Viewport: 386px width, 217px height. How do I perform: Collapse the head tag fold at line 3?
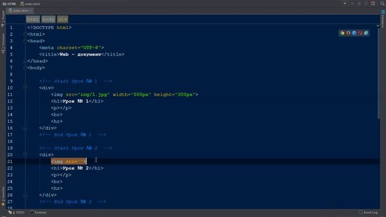coord(25,41)
